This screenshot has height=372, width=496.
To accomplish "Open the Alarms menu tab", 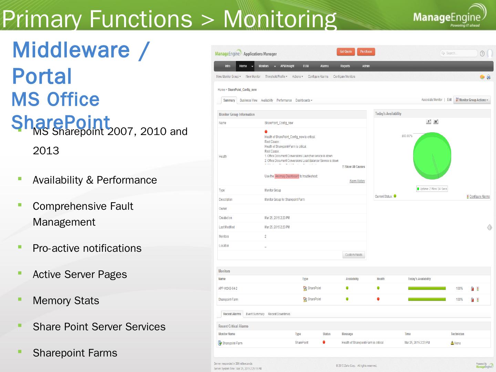I will point(324,66).
